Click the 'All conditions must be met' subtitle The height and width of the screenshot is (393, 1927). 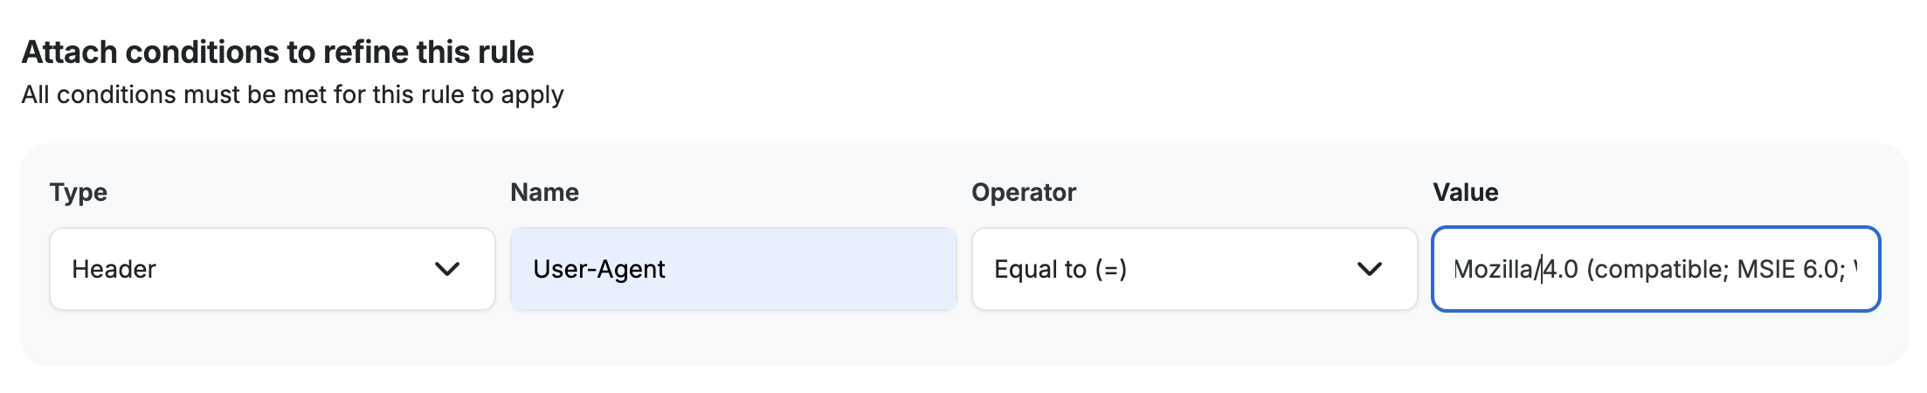(x=292, y=94)
